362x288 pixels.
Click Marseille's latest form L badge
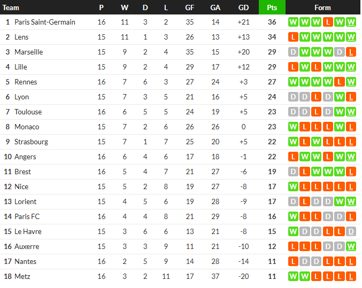point(351,52)
